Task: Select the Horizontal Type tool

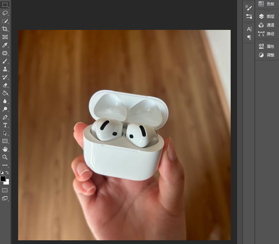Action: [5, 125]
